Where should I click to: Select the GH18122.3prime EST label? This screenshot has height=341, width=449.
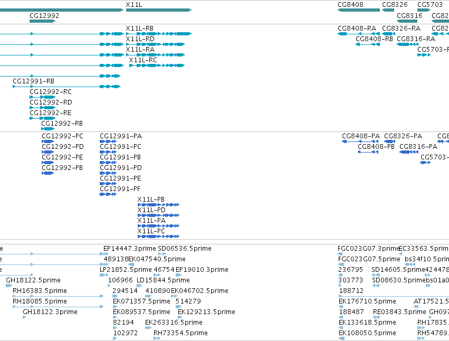pos(50,312)
